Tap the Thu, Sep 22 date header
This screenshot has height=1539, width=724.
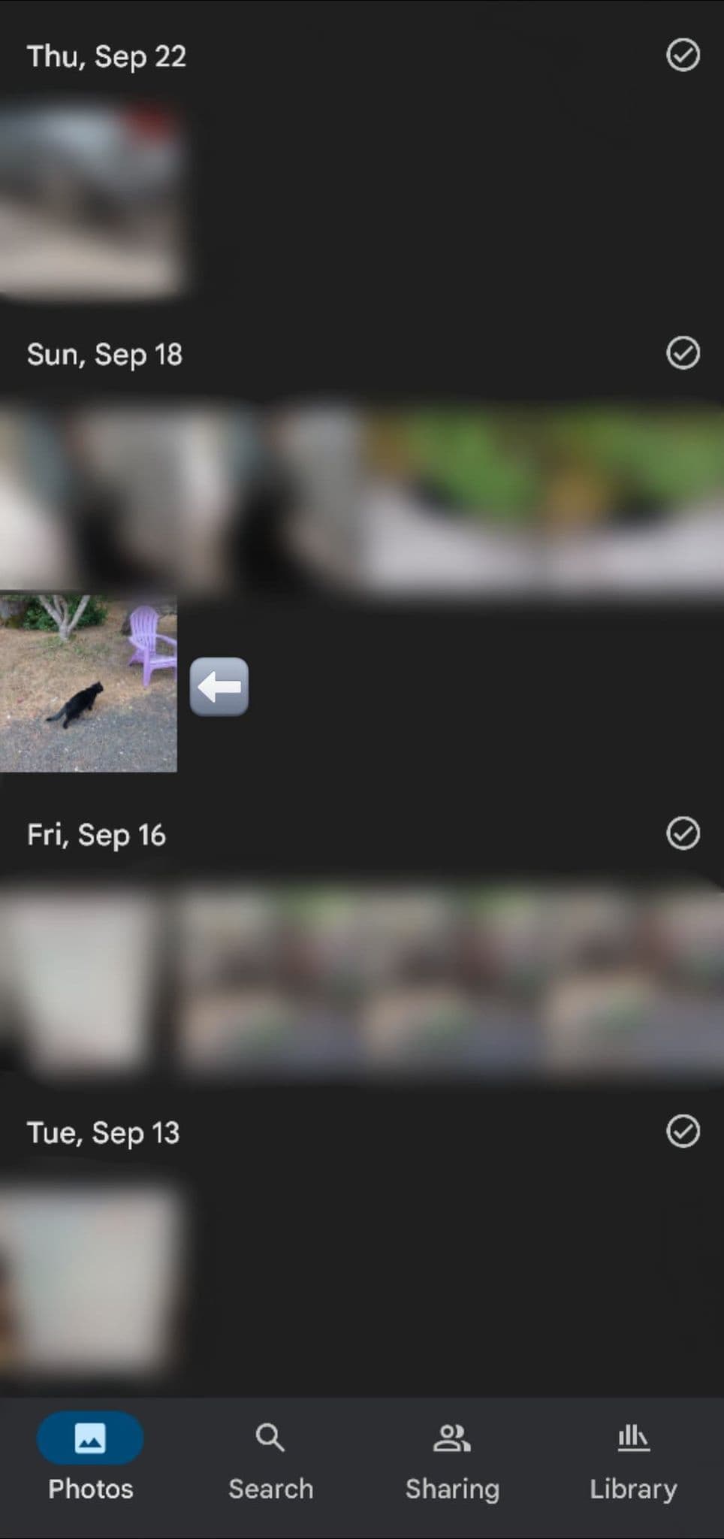107,56
